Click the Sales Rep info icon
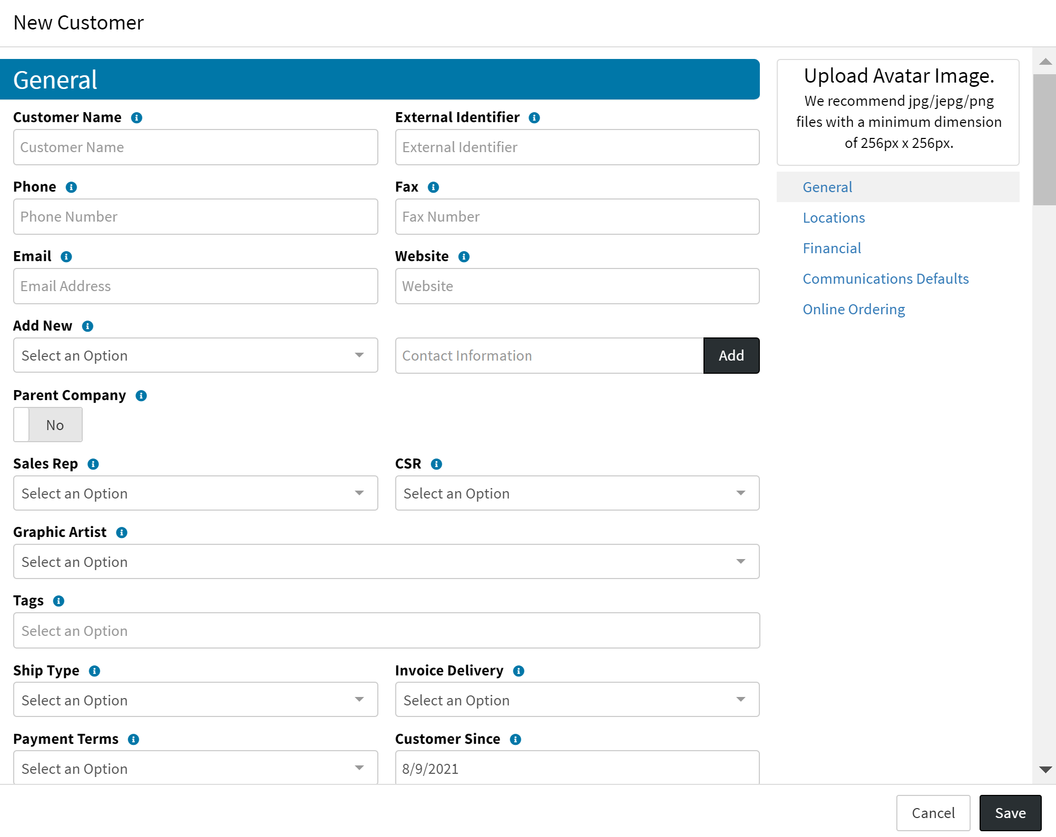Image resolution: width=1056 pixels, height=837 pixels. click(93, 464)
